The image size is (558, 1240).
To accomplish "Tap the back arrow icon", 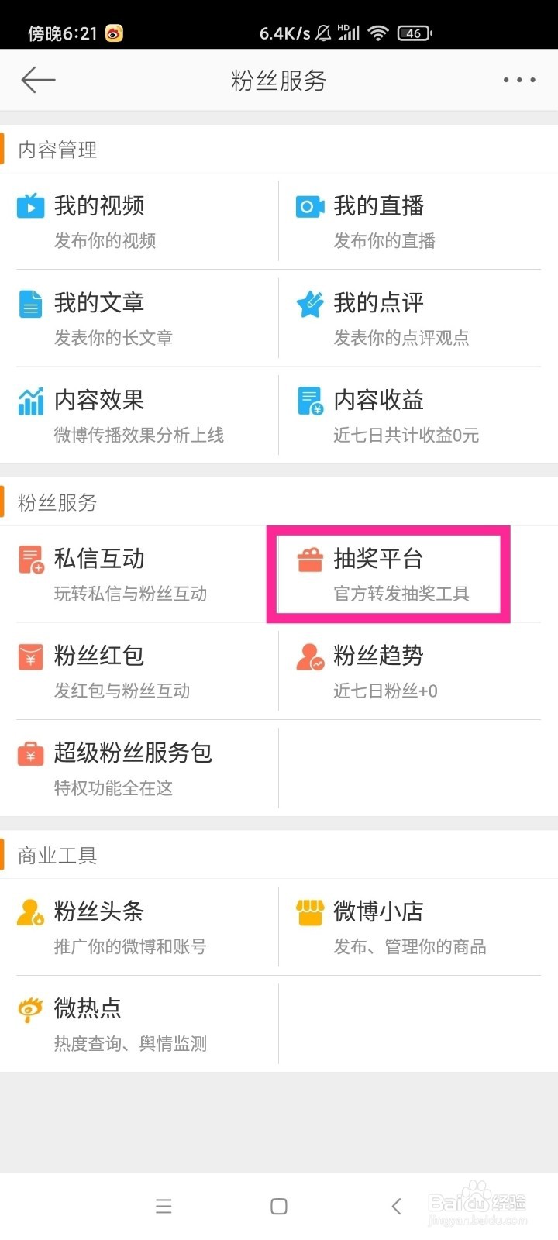I will [x=38, y=80].
